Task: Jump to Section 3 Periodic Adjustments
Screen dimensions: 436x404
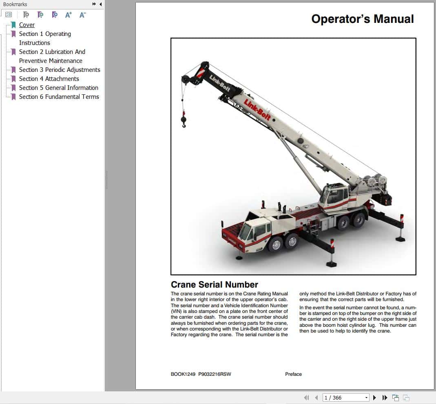Action: click(60, 70)
